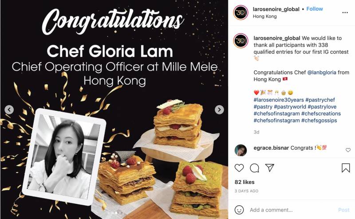Like the post with the heart icon

(x=239, y=168)
